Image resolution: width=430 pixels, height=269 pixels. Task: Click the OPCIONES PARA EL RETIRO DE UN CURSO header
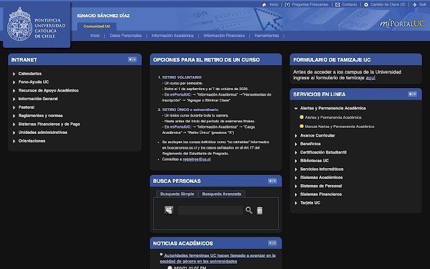pos(206,60)
